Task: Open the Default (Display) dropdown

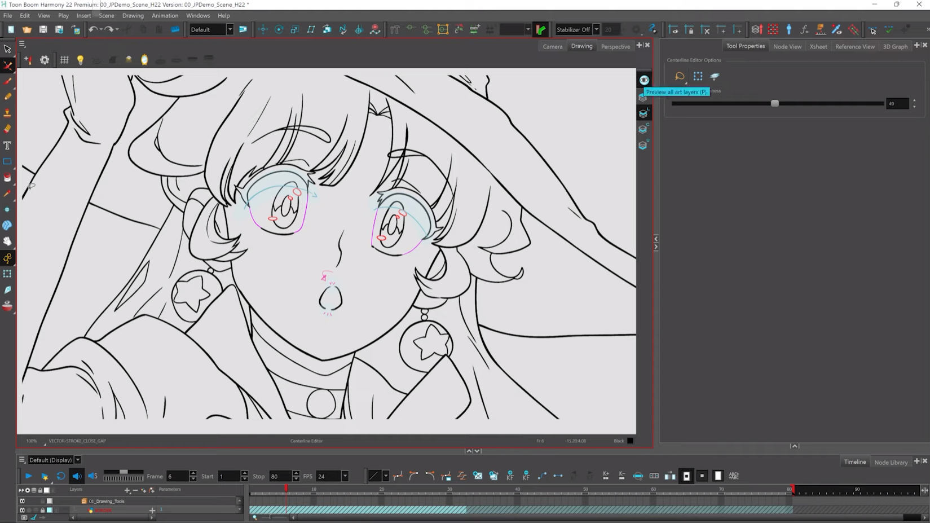Action: click(78, 460)
